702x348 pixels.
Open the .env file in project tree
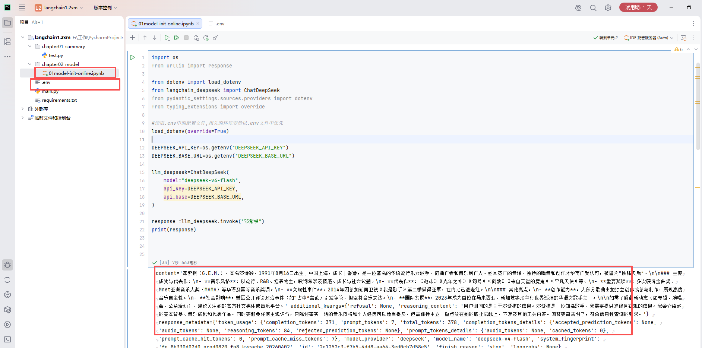click(46, 82)
